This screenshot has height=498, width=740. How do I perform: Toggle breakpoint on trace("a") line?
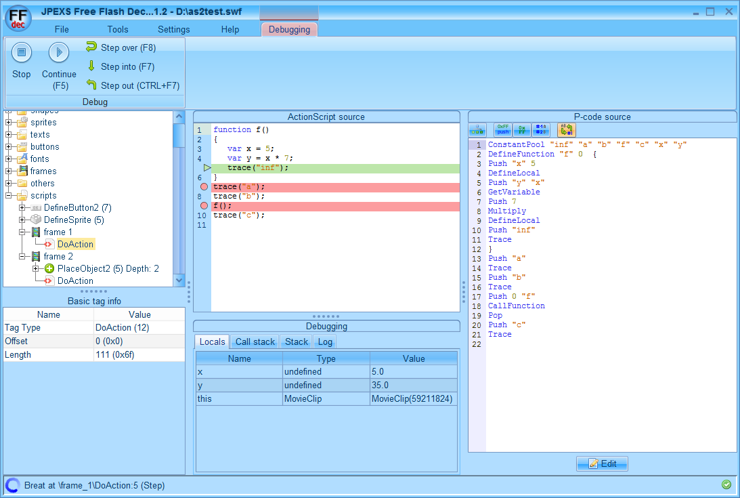tap(204, 187)
